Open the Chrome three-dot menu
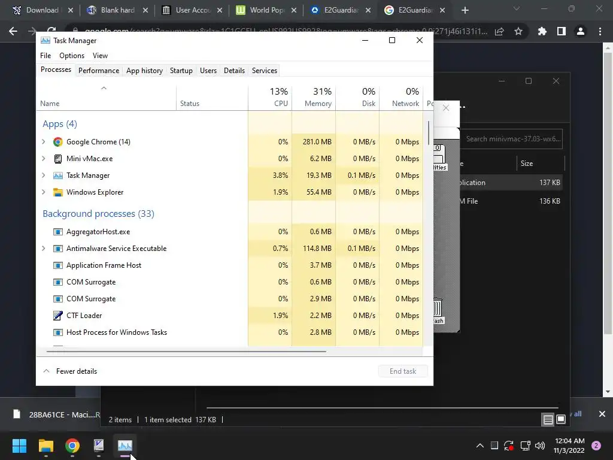Image resolution: width=613 pixels, height=460 pixels. click(x=600, y=31)
